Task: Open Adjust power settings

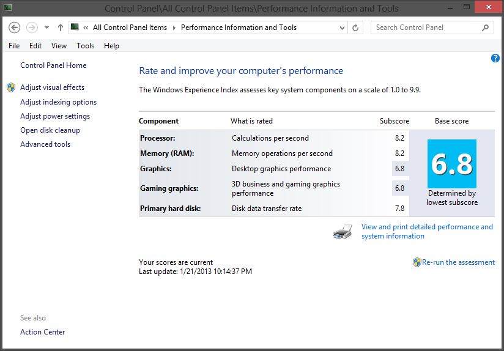Action: (x=55, y=116)
